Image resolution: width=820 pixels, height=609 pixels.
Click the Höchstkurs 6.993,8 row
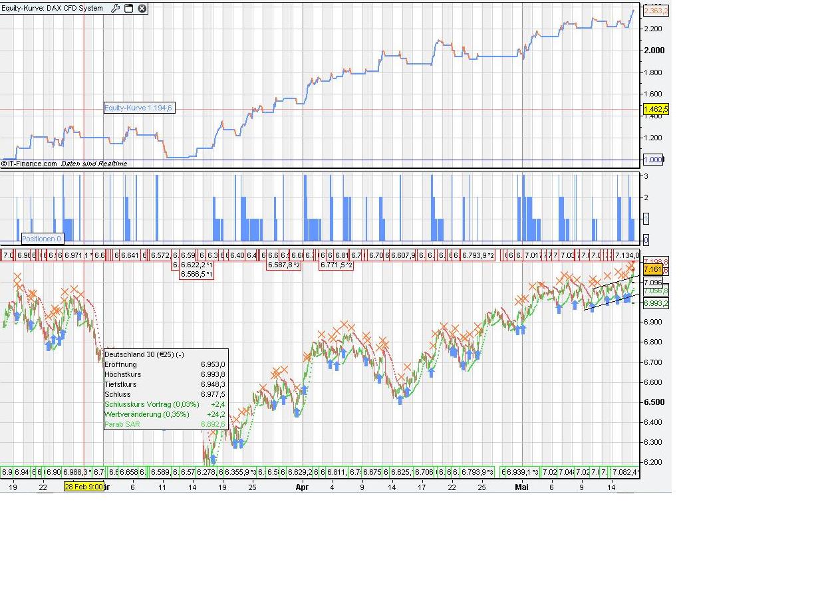point(165,374)
